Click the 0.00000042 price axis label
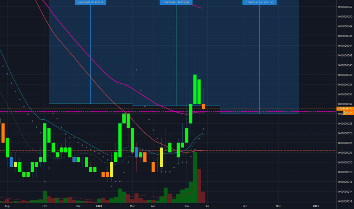 pyautogui.click(x=345, y=55)
